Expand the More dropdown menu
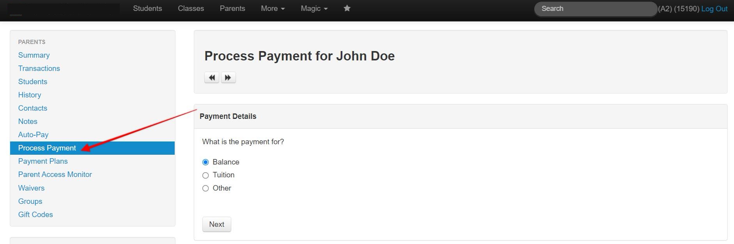The width and height of the screenshot is (734, 244). point(273,9)
